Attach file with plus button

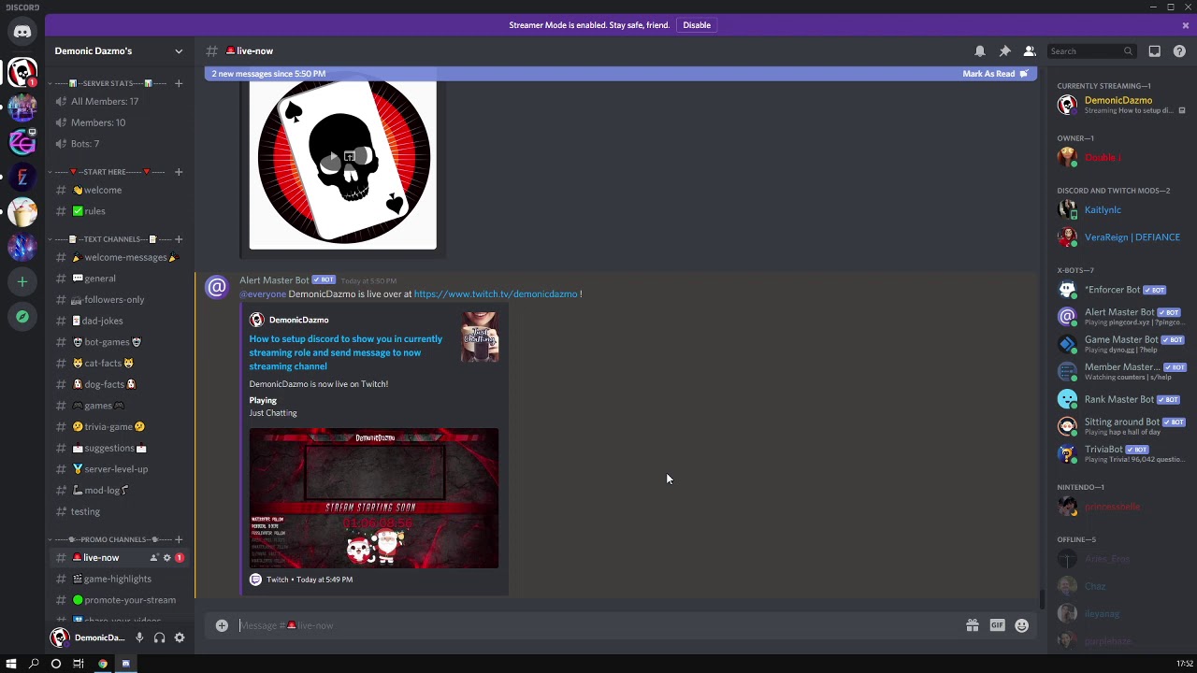[222, 625]
